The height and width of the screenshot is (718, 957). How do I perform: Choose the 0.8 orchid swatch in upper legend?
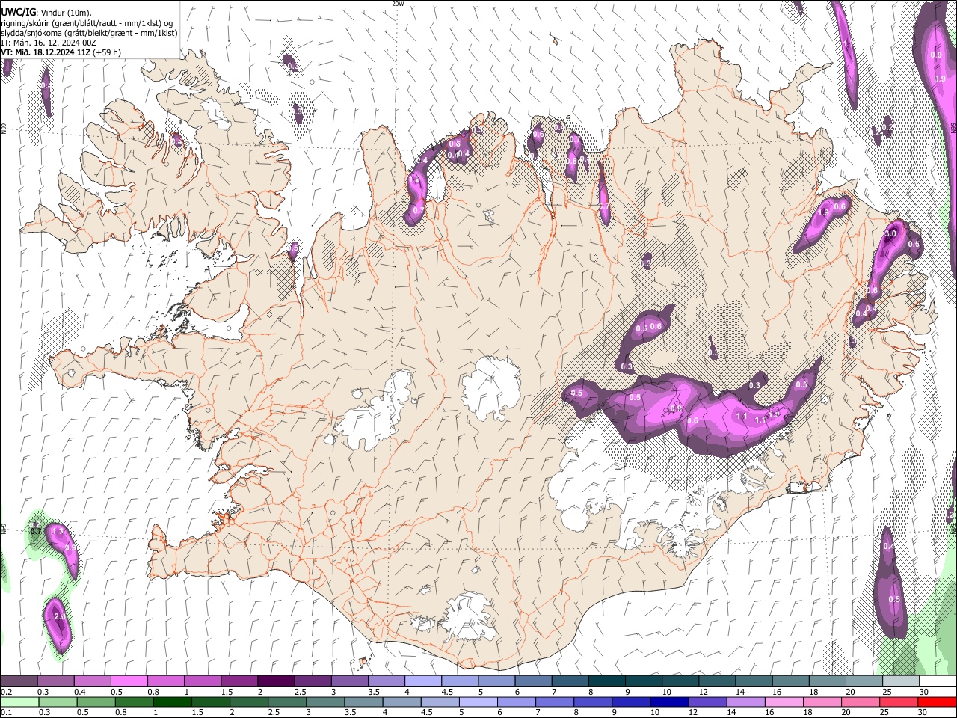click(x=166, y=681)
